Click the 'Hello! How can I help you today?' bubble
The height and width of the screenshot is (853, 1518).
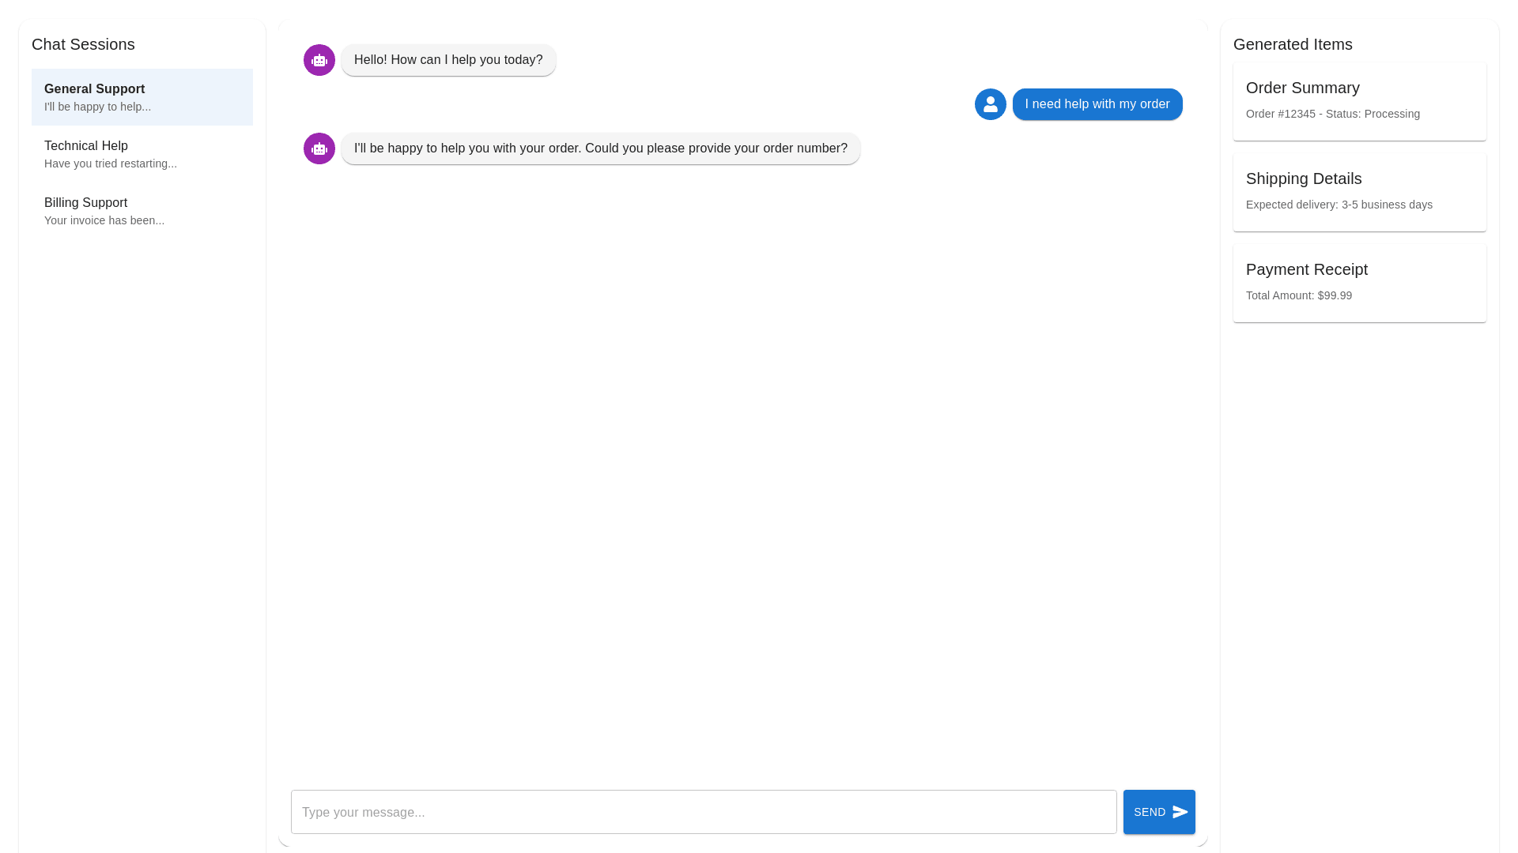[448, 60]
